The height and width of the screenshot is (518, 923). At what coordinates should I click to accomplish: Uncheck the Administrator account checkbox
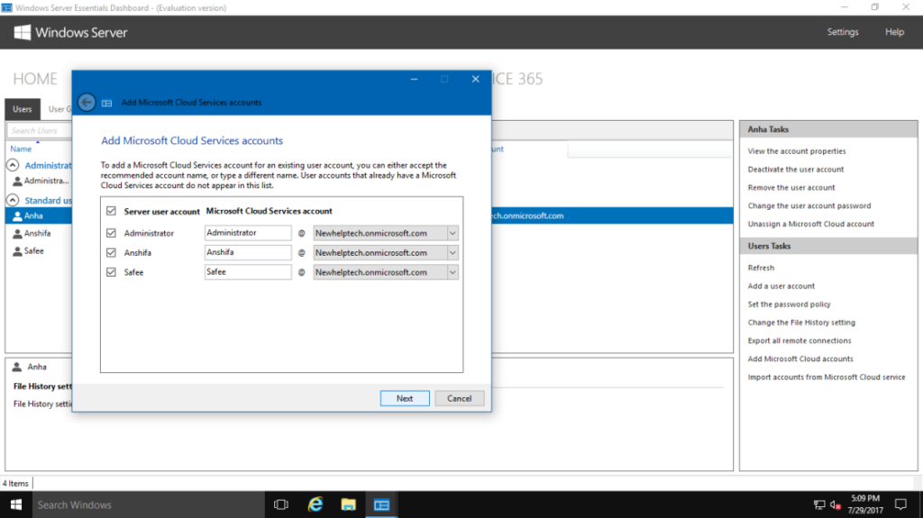[111, 233]
